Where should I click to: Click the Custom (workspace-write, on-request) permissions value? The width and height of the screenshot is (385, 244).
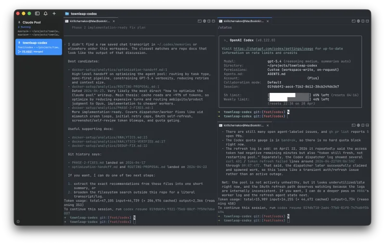tap(303, 70)
